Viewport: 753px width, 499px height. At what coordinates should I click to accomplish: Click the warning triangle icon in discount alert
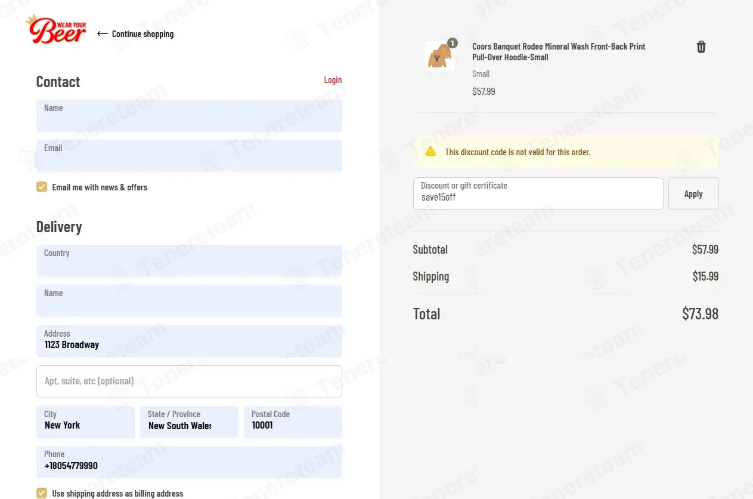(430, 152)
